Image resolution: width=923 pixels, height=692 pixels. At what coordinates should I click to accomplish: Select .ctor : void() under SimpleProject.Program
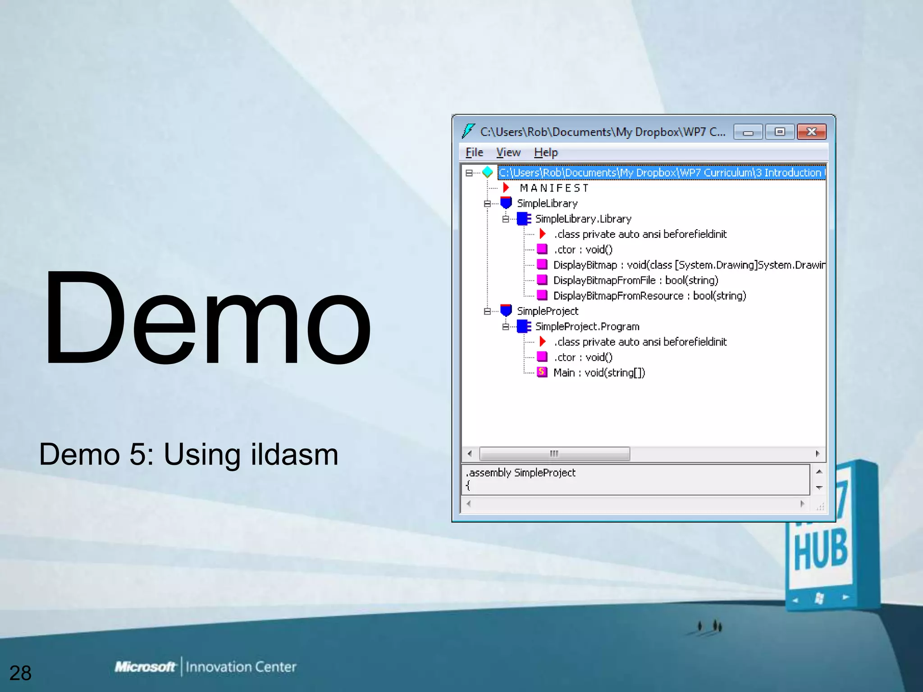(x=583, y=357)
